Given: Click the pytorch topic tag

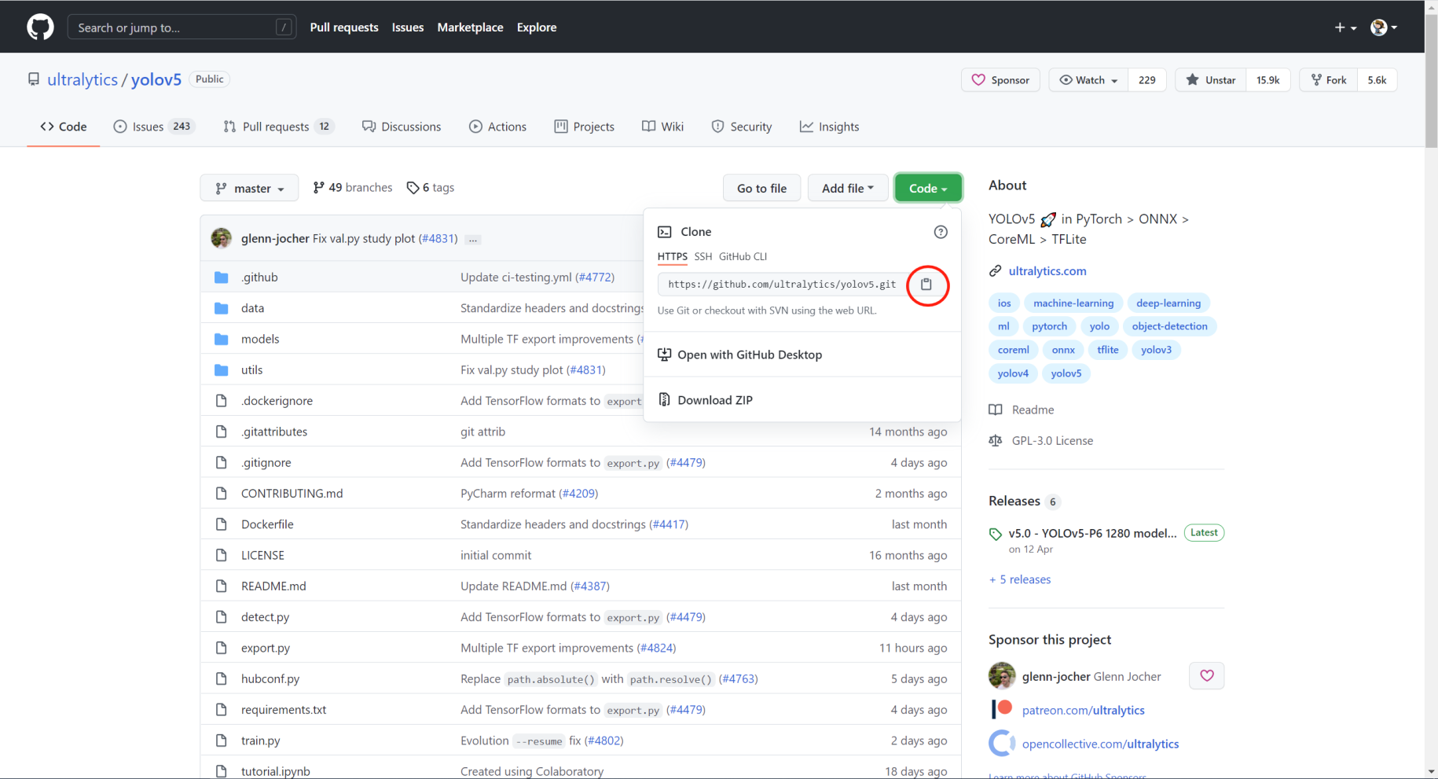Looking at the screenshot, I should (x=1050, y=326).
